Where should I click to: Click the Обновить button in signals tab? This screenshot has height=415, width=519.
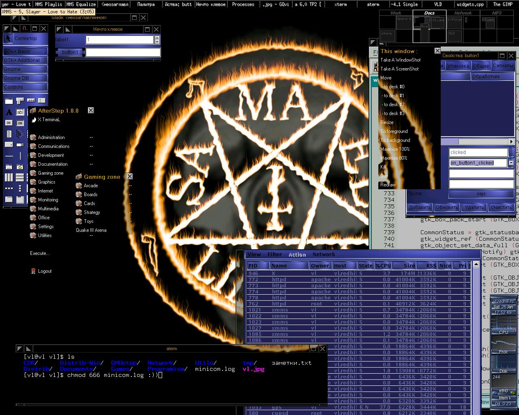[446, 207]
